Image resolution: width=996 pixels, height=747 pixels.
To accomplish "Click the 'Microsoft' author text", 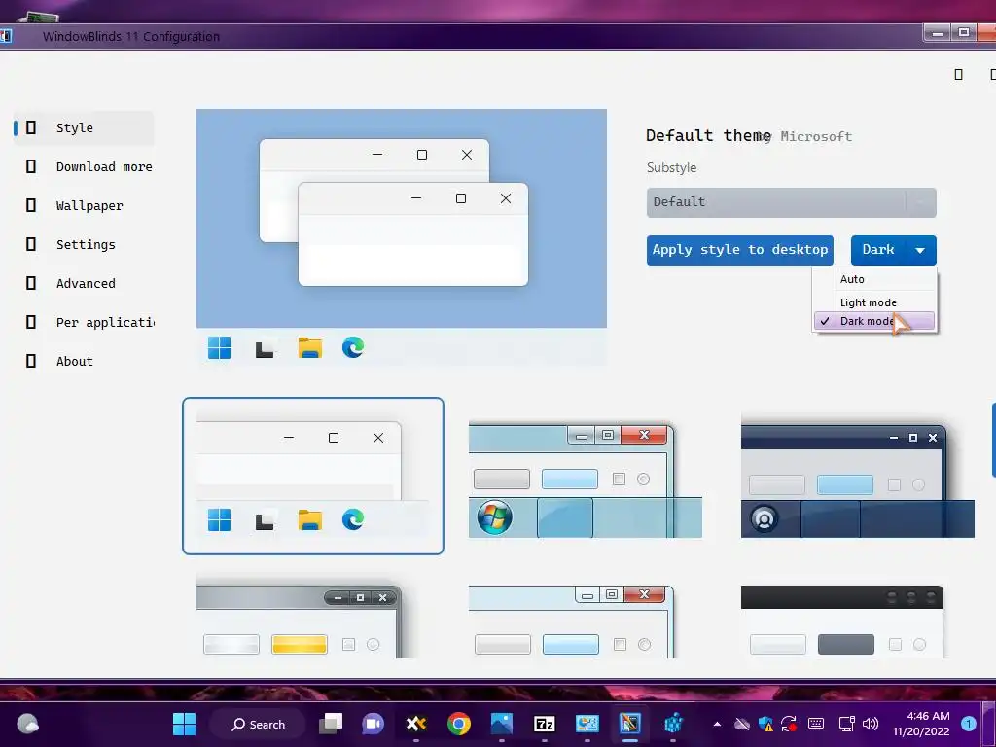I will coord(816,136).
